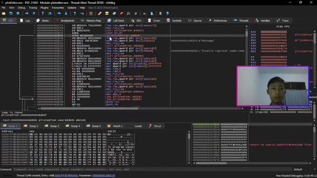Click the Open file toolbar icon

click(3, 13)
